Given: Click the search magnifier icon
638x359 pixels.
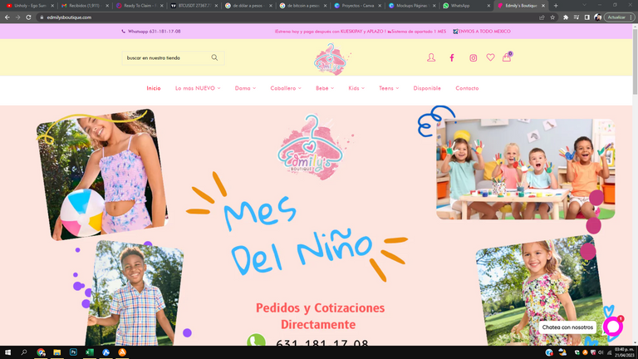Looking at the screenshot, I should tap(214, 58).
